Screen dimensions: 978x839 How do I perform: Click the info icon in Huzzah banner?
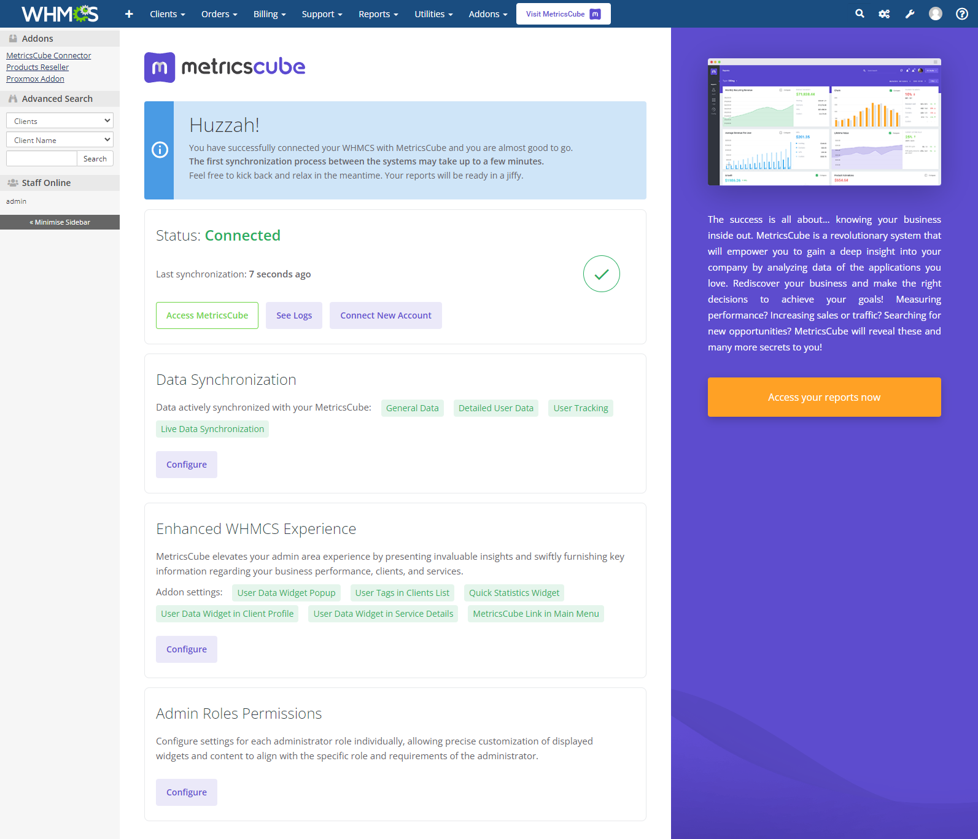pos(160,150)
